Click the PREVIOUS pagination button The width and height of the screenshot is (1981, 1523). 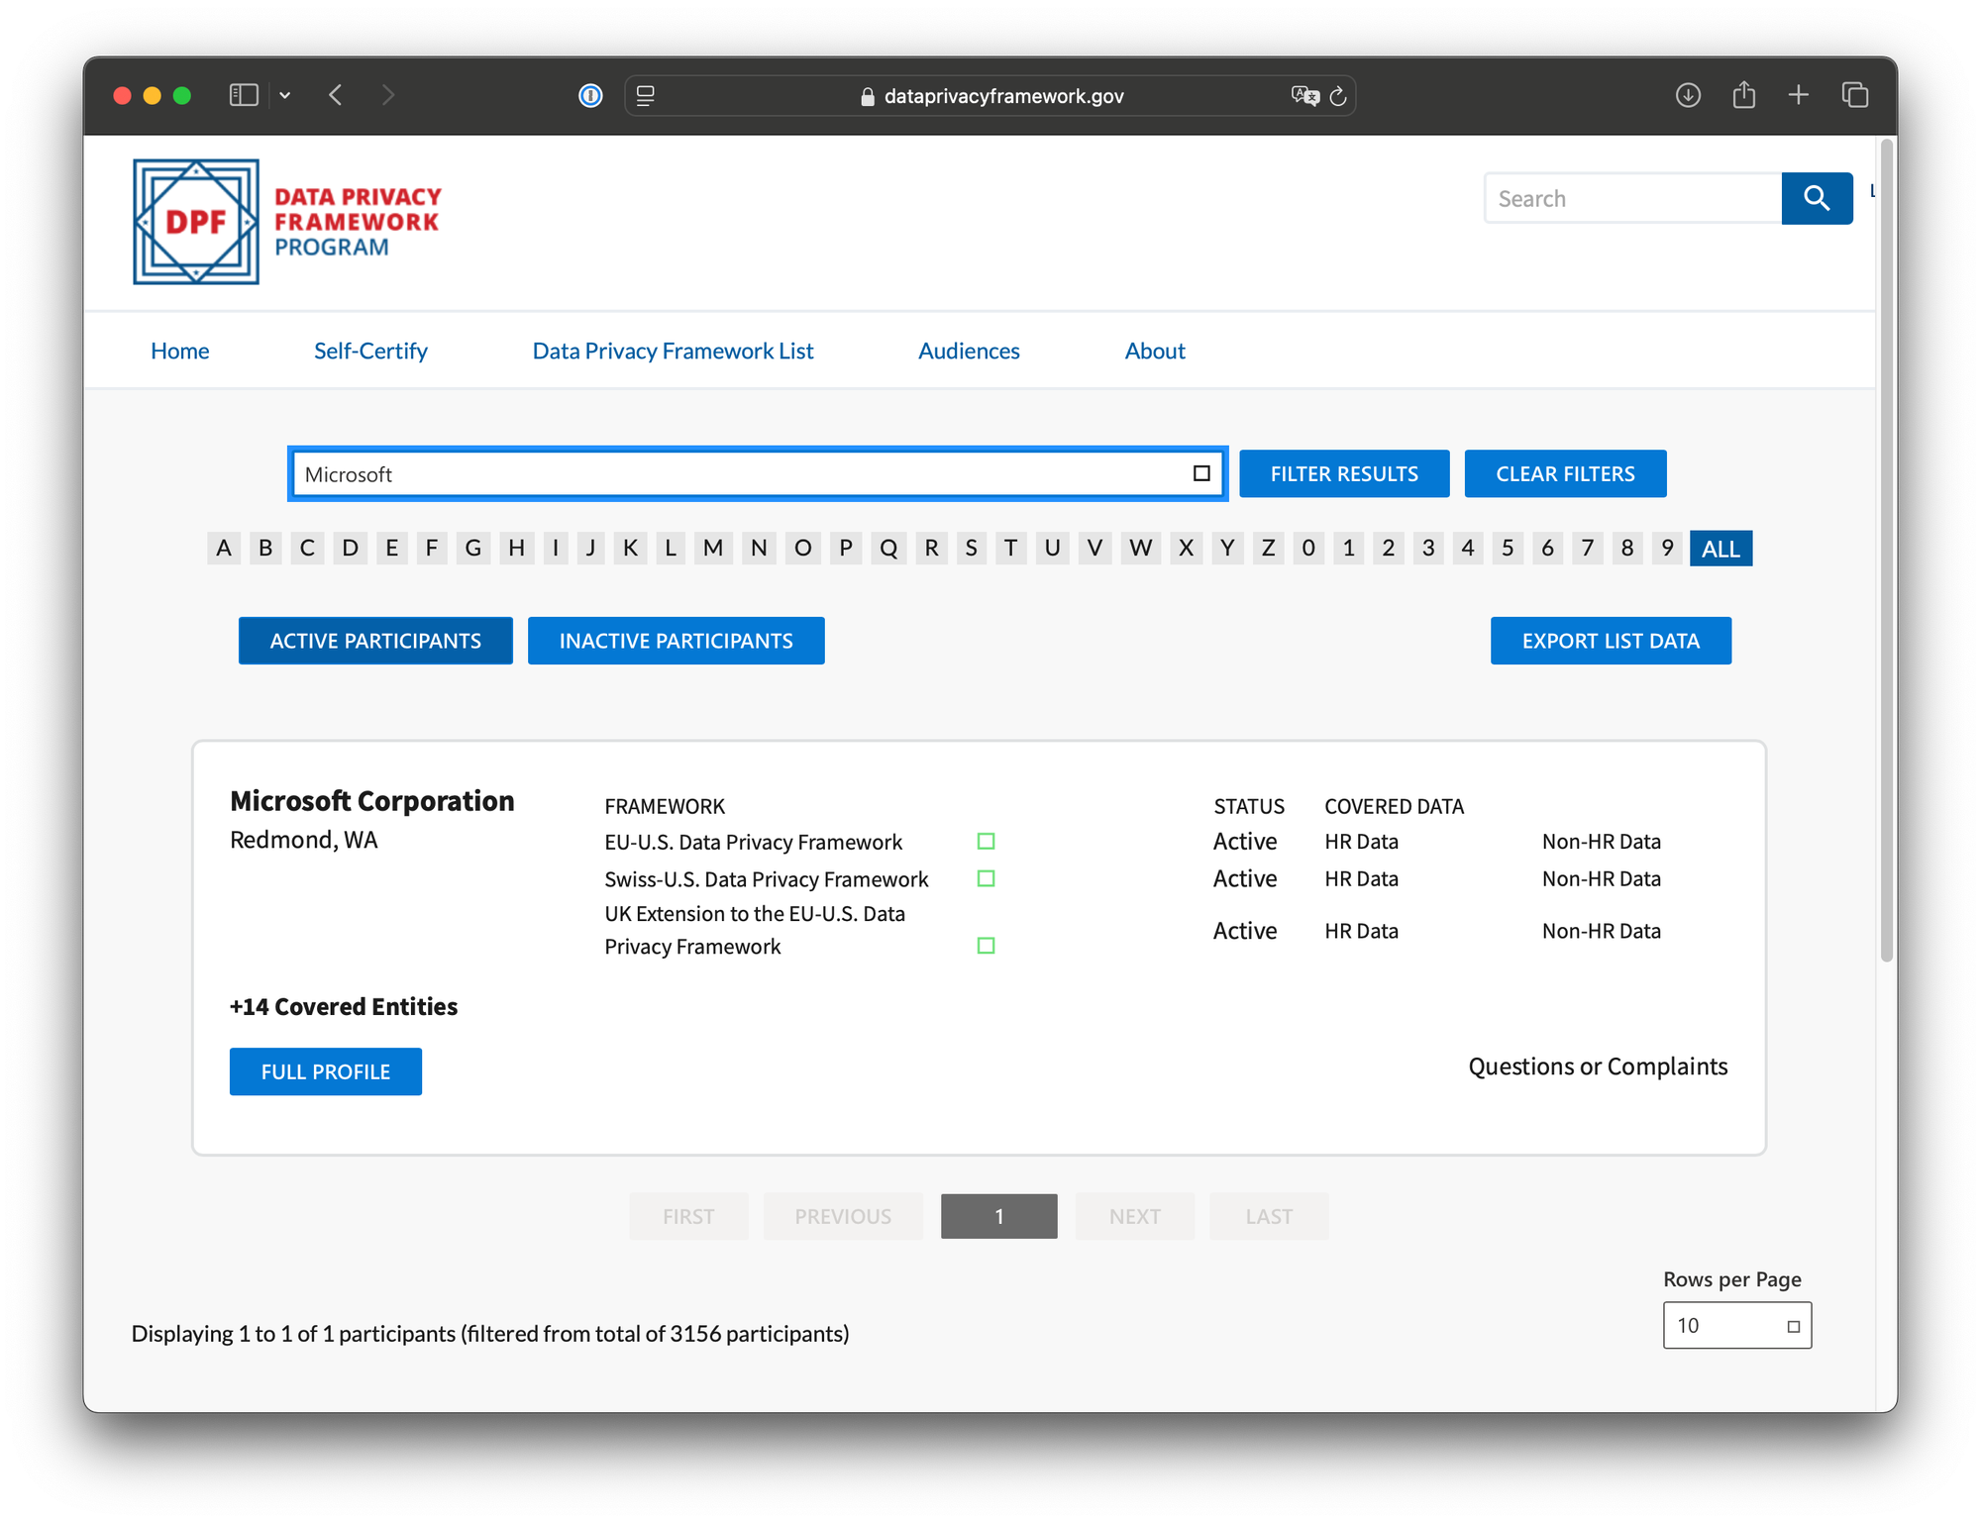click(843, 1216)
